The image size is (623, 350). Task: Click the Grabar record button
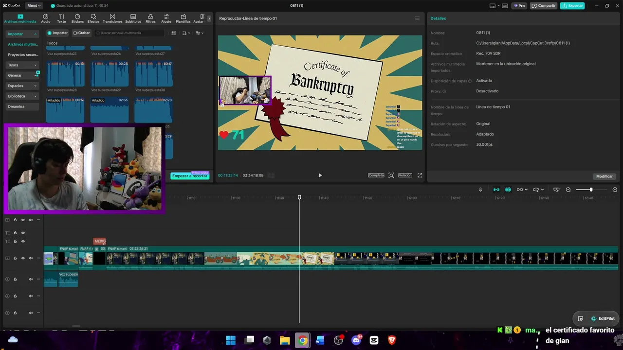point(82,33)
